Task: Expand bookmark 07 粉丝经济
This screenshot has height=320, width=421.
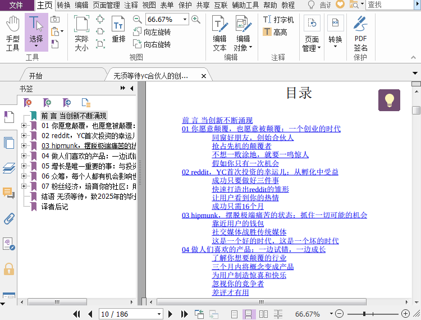Action: (x=24, y=186)
